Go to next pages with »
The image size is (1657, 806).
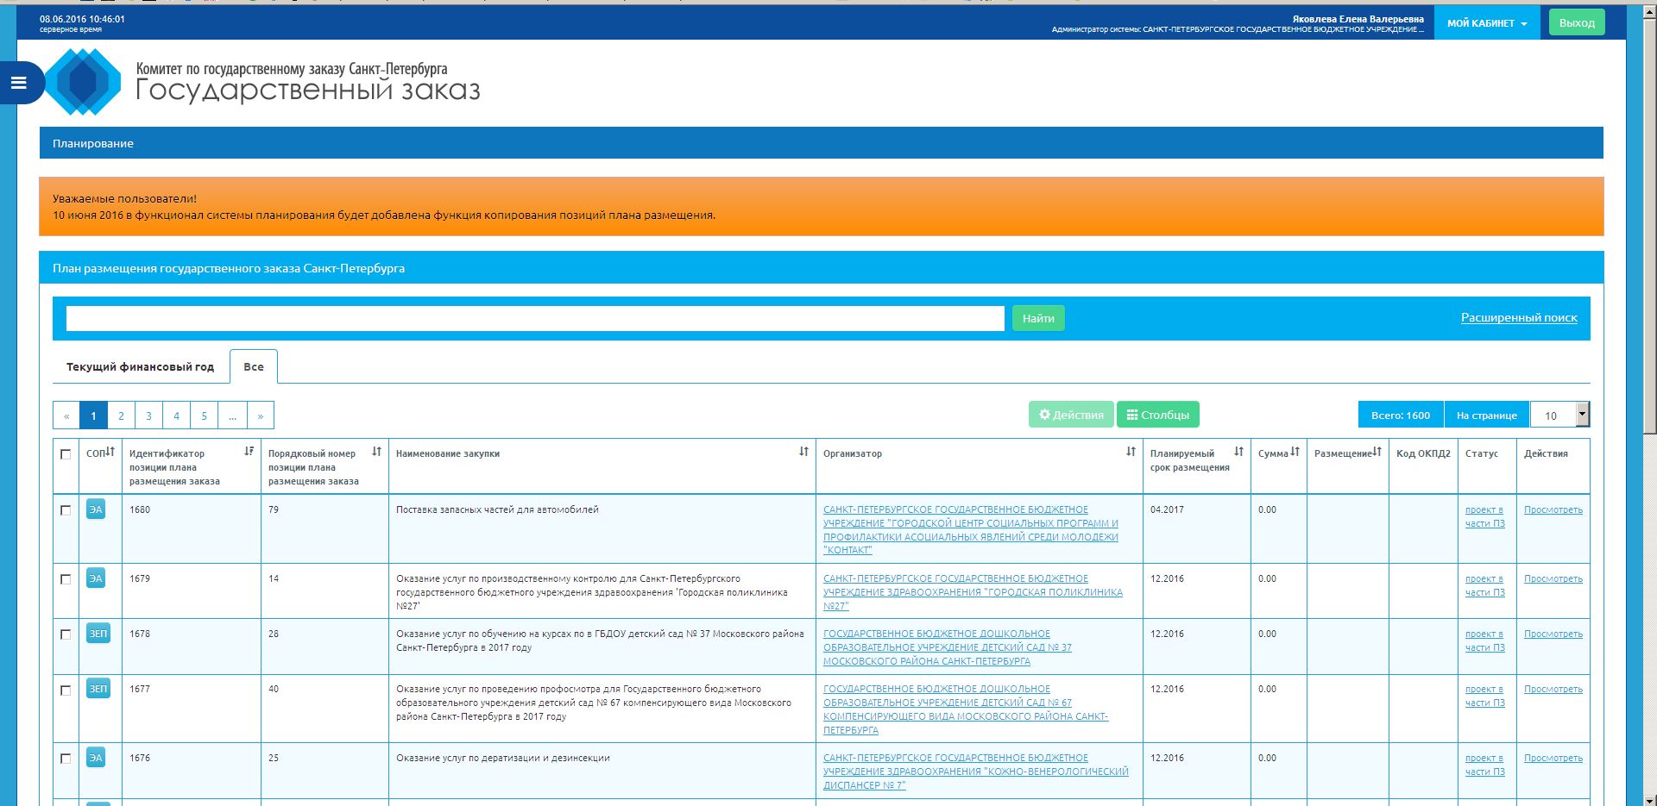click(x=261, y=415)
